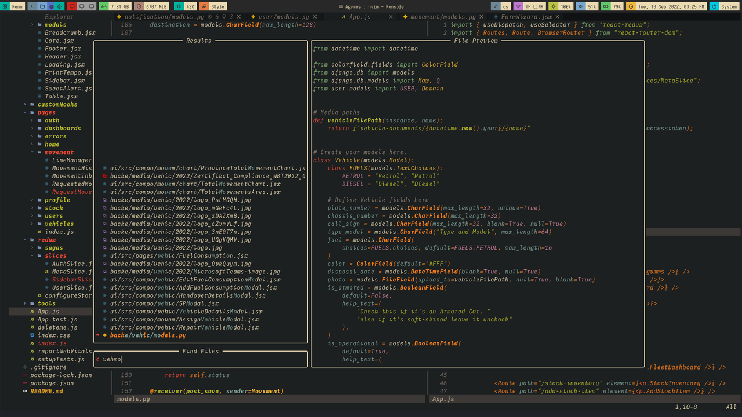Select FuelConsumption.jsx result
742x417 pixels.
click(179, 255)
